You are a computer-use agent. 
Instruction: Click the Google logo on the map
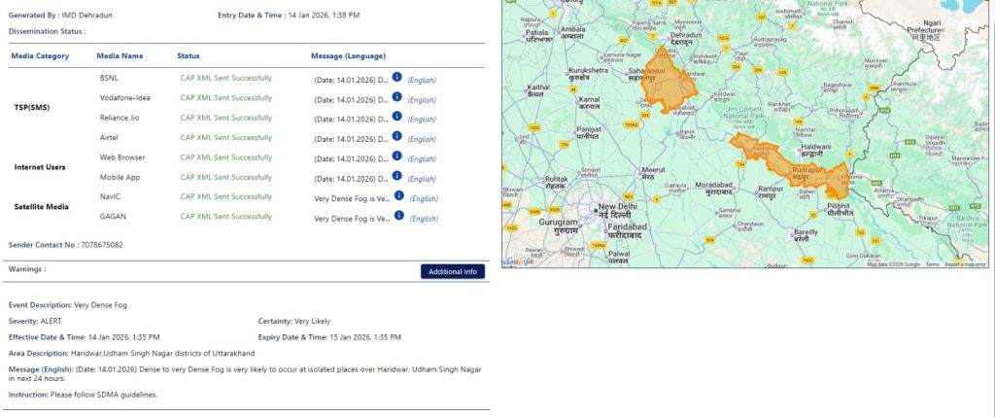pos(520,261)
